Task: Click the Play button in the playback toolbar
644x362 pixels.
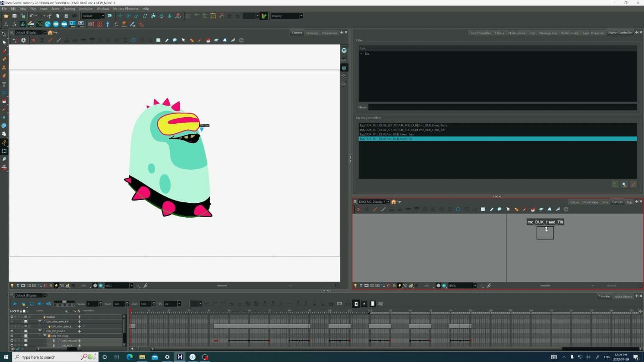Action: (x=14, y=304)
